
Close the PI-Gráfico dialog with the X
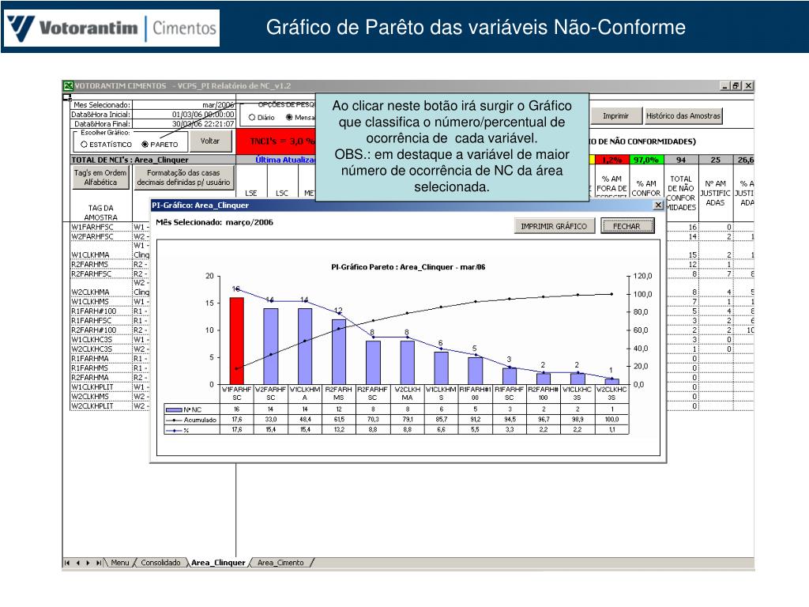click(658, 205)
